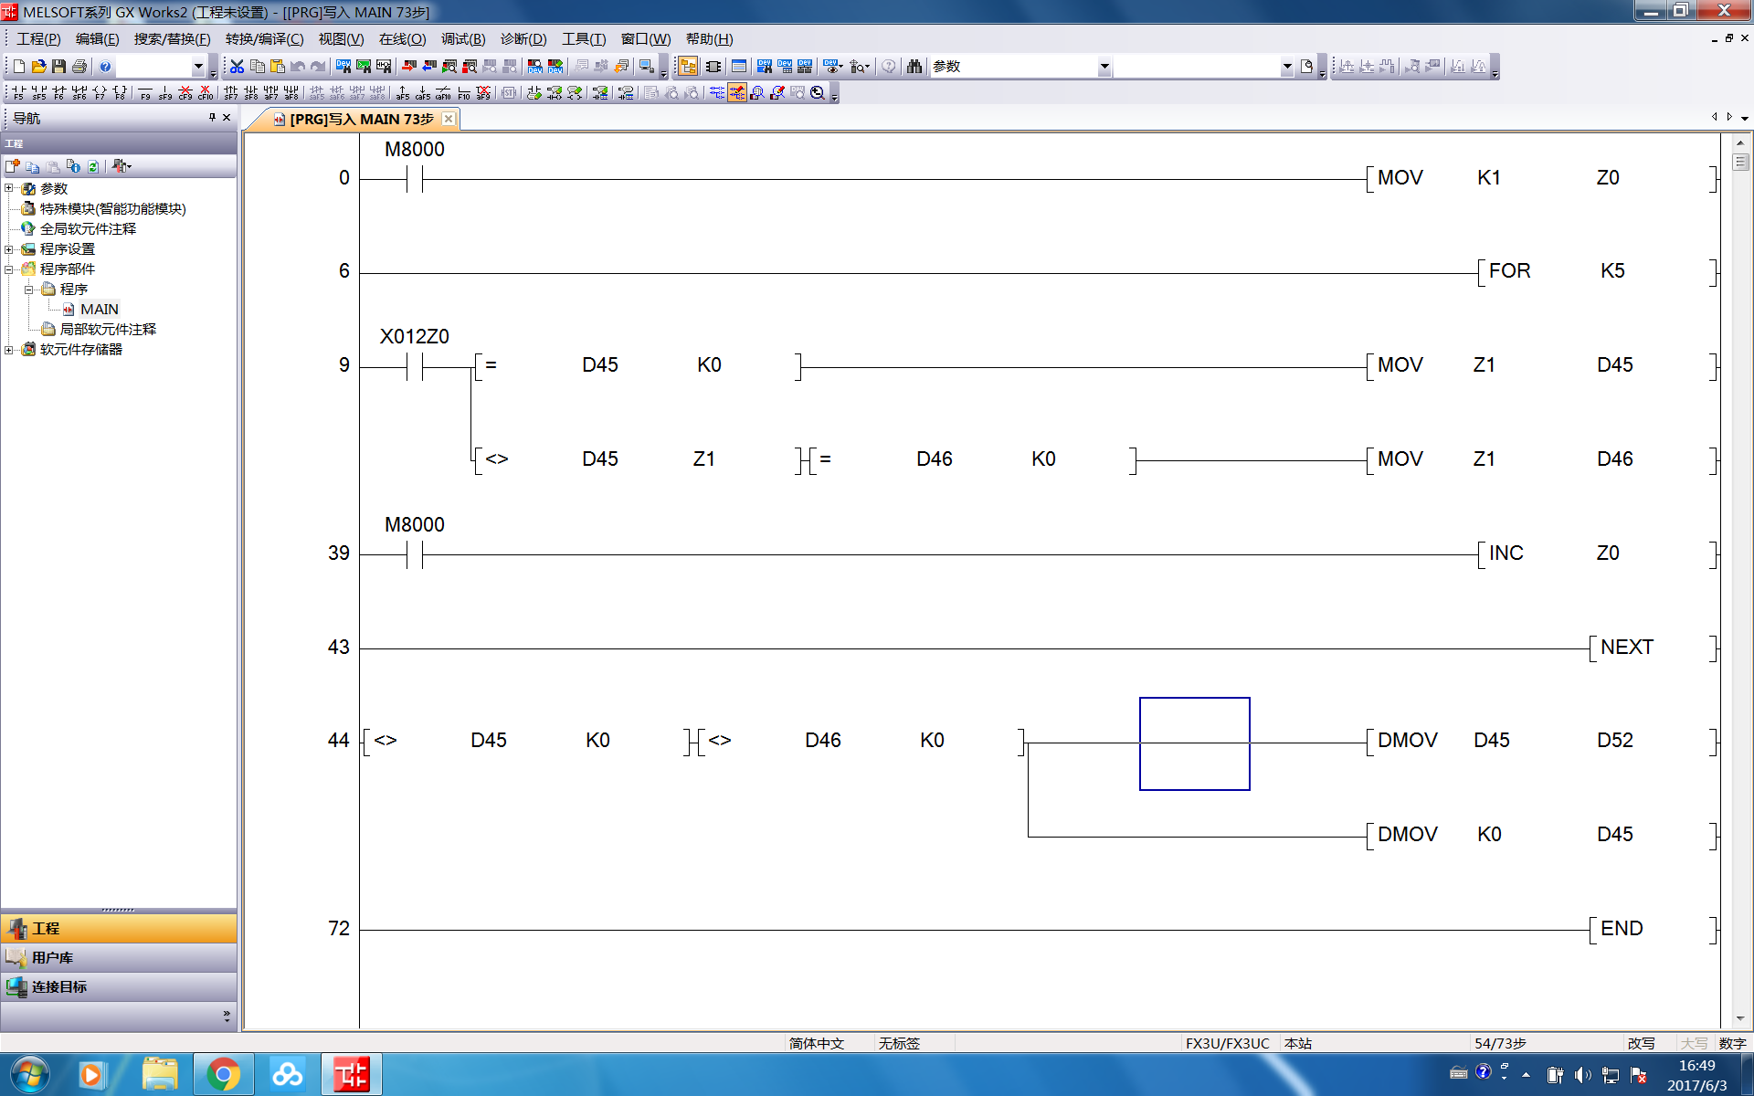Toggle the navigation window display button
Image resolution: width=1754 pixels, height=1096 pixels.
[688, 67]
